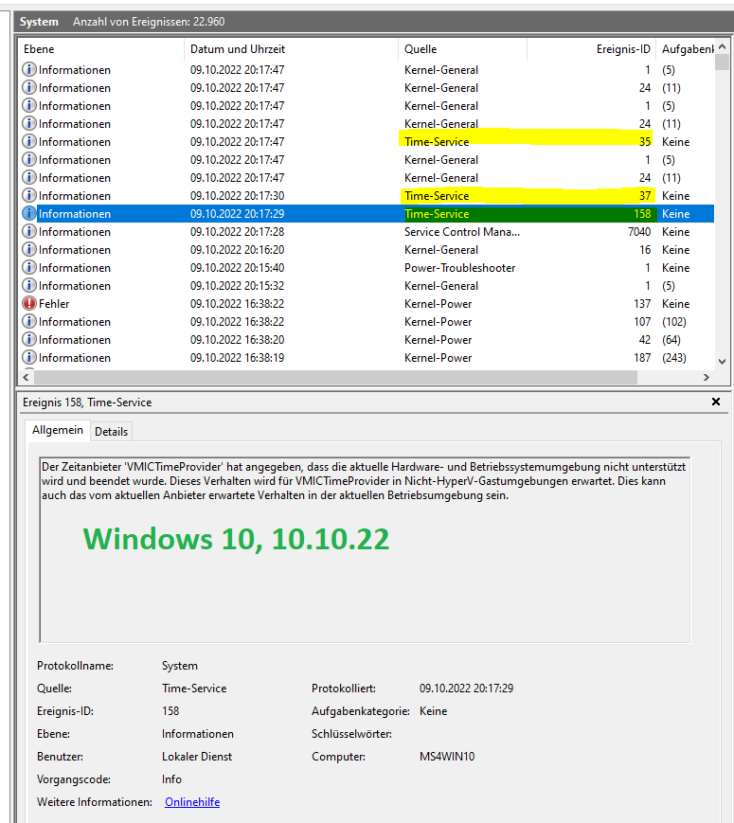
Task: Click the date 09.10.2022 20:17:30 cell
Action: [238, 196]
